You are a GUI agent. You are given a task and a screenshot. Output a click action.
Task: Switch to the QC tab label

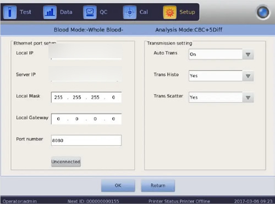103,12
